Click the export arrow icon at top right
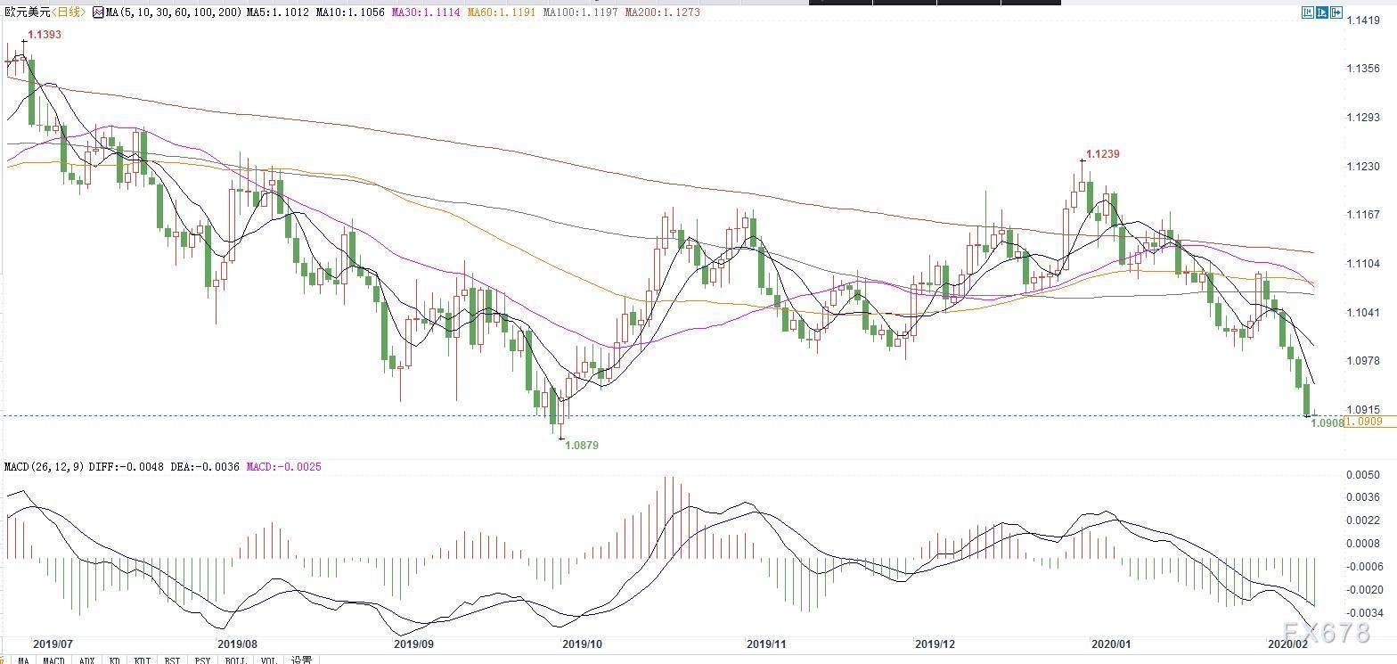 pos(1336,12)
